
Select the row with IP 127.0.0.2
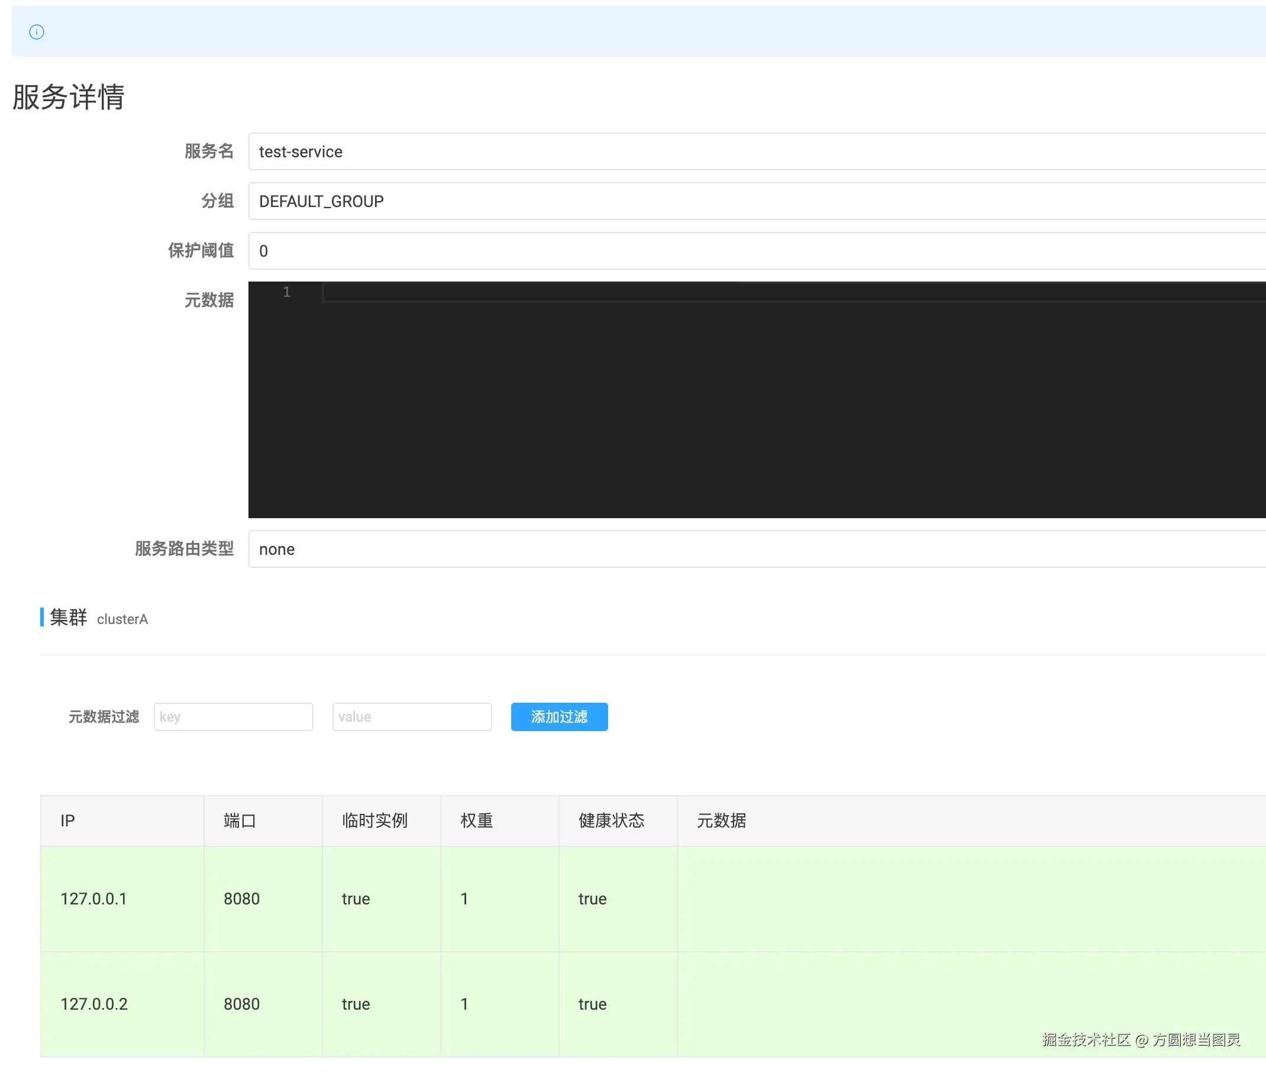click(93, 1004)
